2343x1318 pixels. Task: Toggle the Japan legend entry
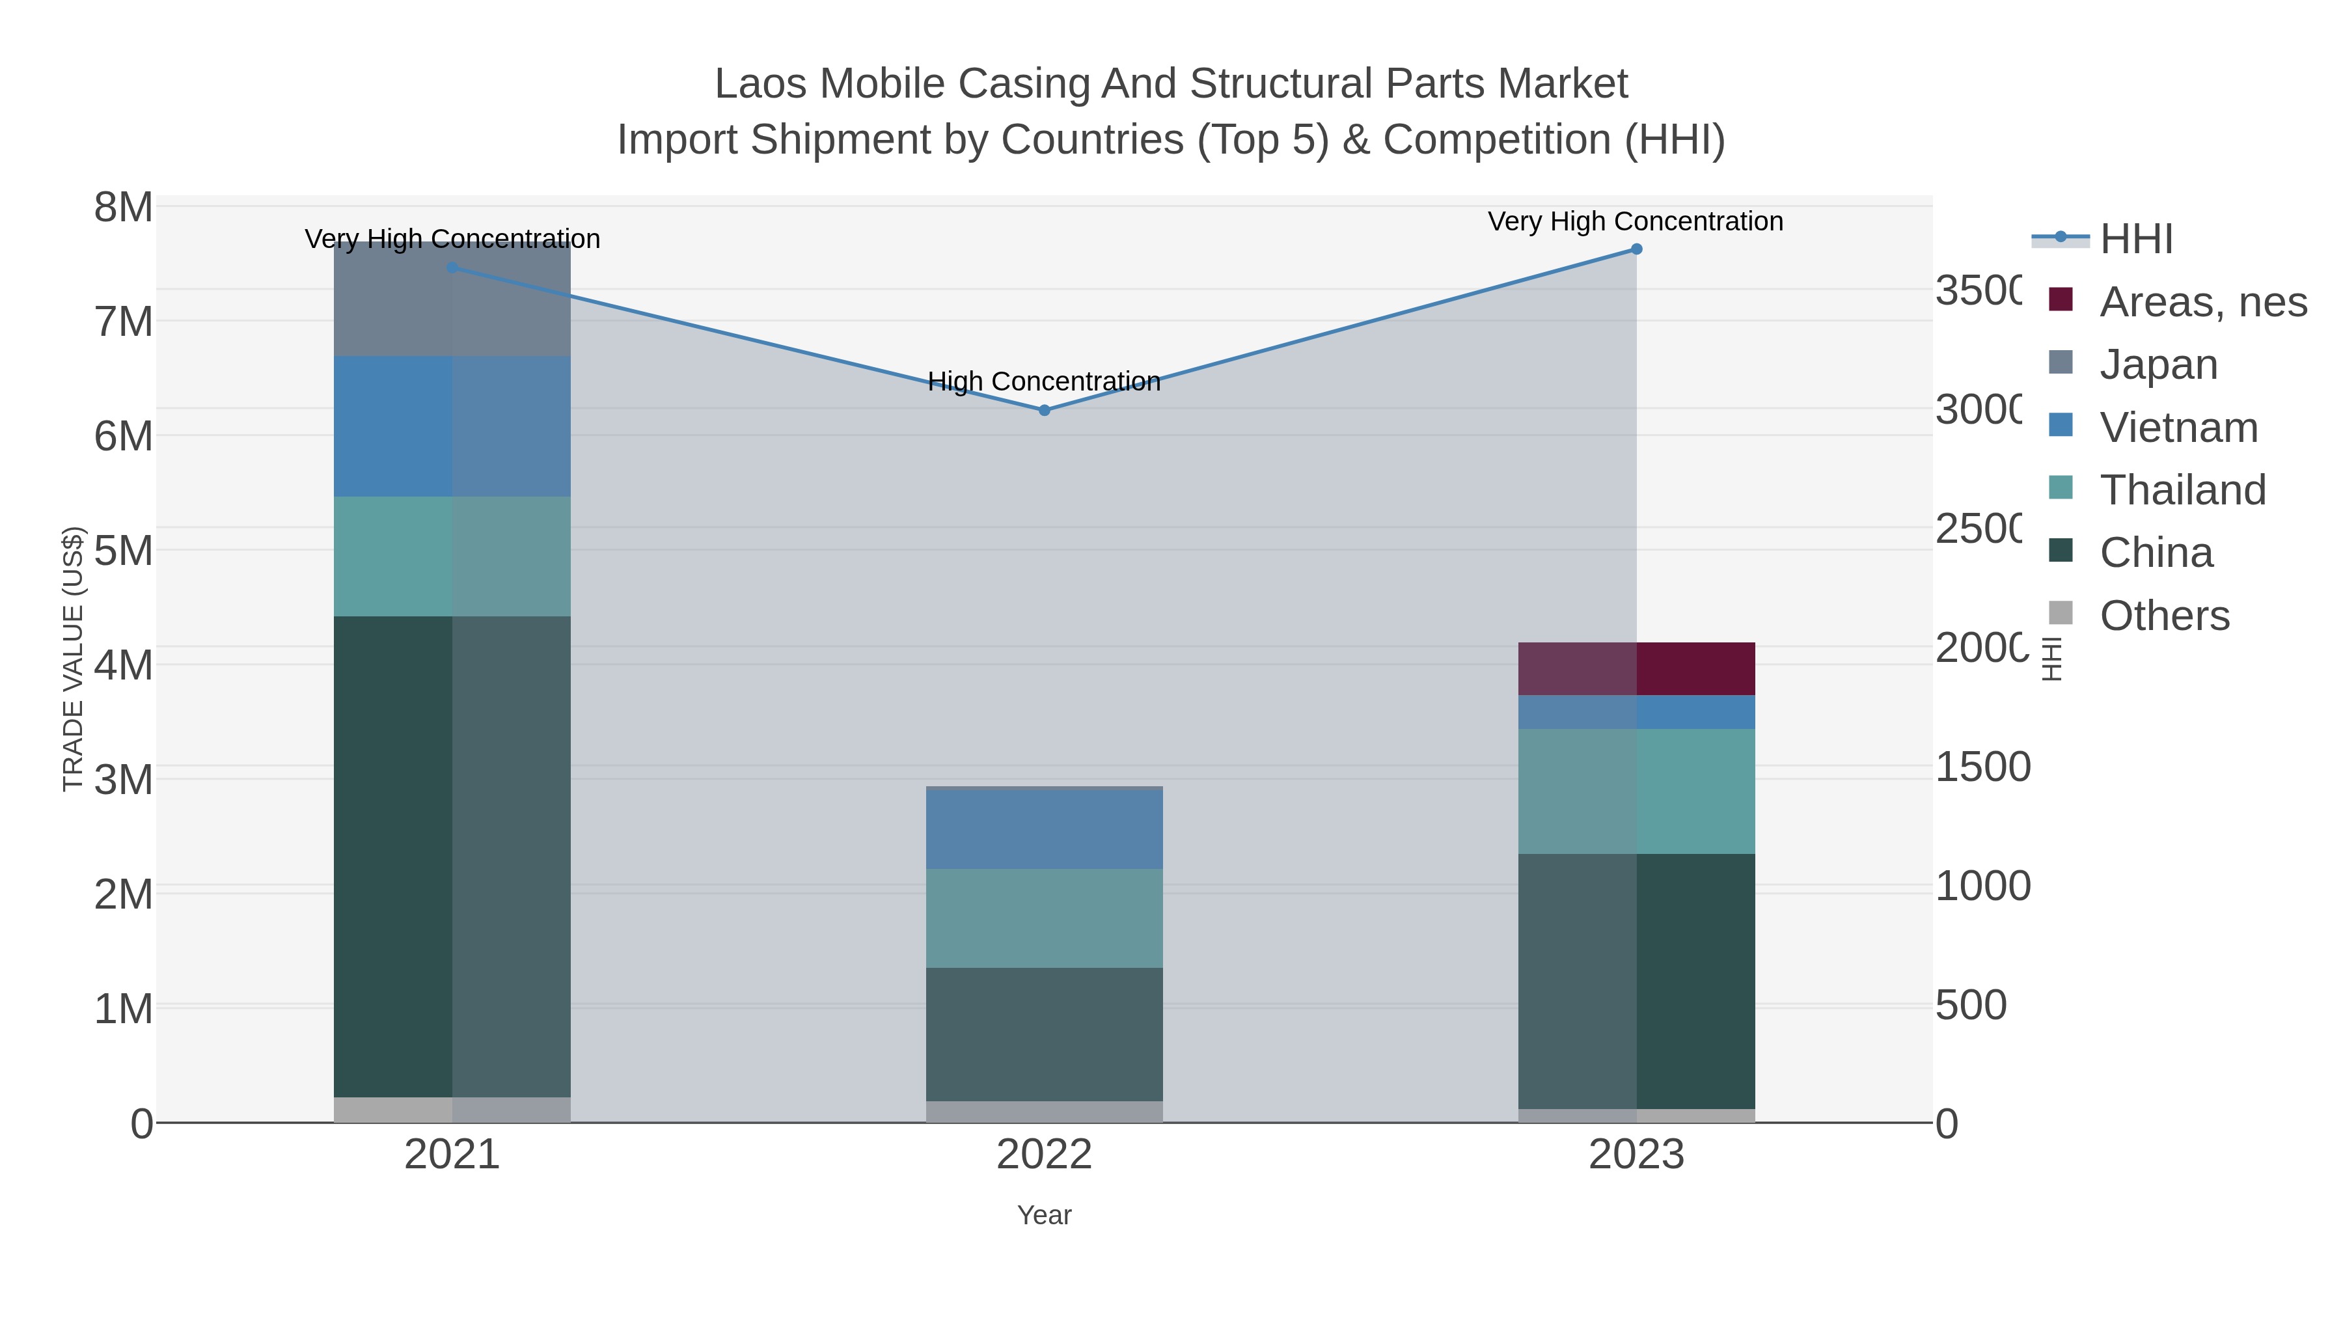pos(2133,364)
